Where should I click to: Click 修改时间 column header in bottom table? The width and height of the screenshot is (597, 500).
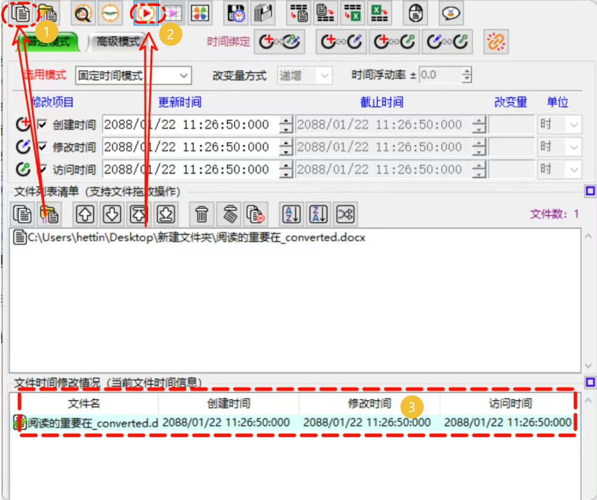369,403
